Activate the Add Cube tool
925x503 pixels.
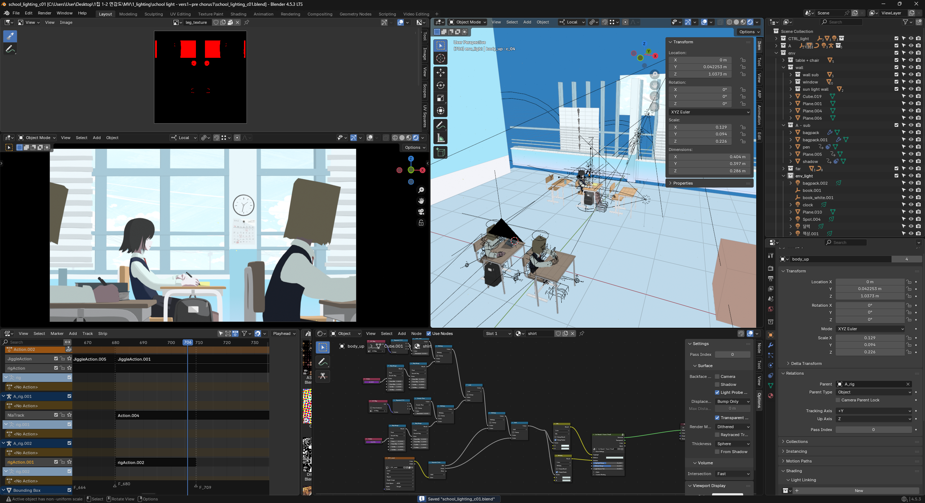[x=440, y=152]
